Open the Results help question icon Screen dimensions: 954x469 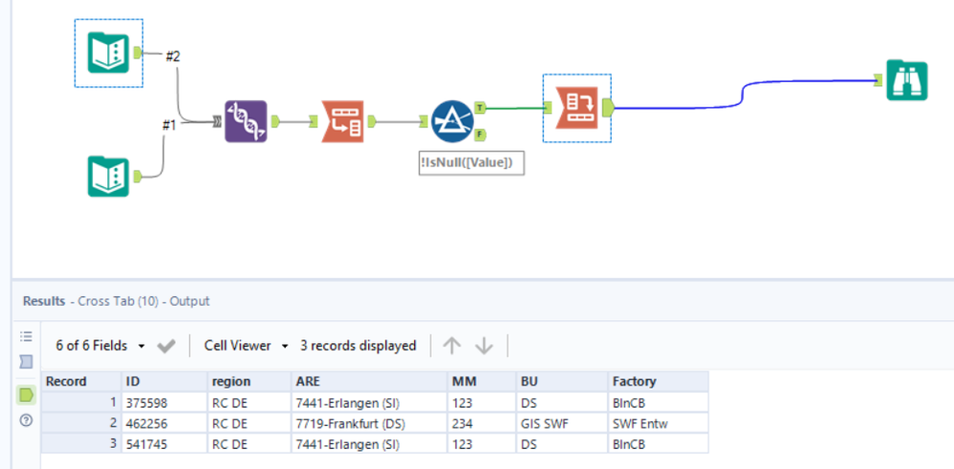point(26,420)
